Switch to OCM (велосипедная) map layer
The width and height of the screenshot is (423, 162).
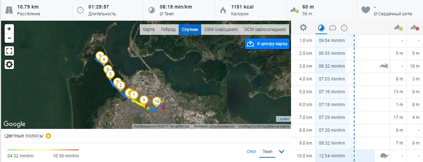(x=265, y=30)
